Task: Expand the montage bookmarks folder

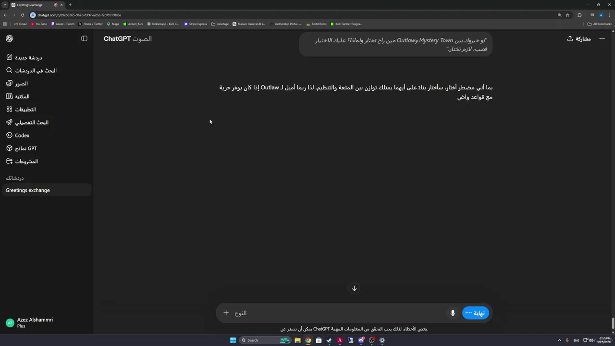Action: [220, 24]
